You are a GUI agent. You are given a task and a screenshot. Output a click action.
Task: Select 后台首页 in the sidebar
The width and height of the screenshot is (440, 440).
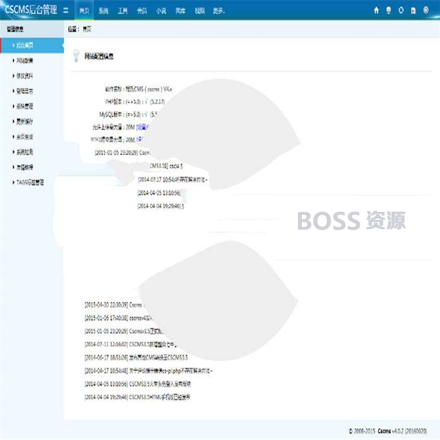click(x=32, y=45)
